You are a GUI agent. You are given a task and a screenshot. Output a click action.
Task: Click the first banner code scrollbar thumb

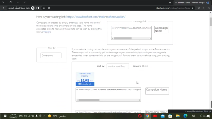coord(89,100)
